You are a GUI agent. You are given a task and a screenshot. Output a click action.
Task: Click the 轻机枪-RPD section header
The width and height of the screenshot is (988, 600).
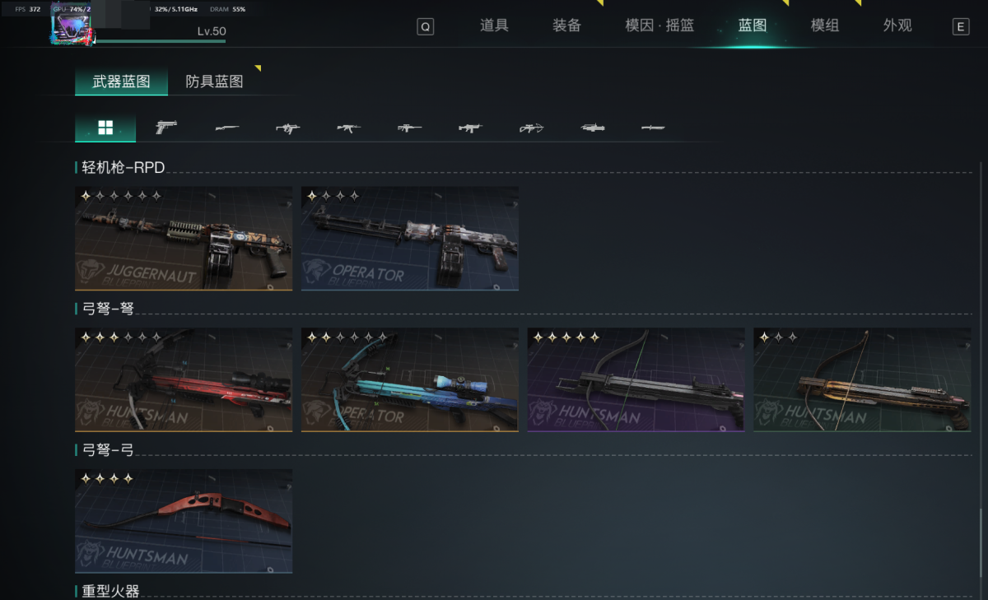click(x=123, y=167)
